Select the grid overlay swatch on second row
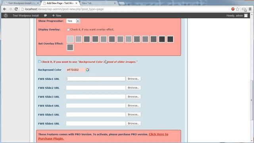The image size is (254, 143). [x=70, y=48]
